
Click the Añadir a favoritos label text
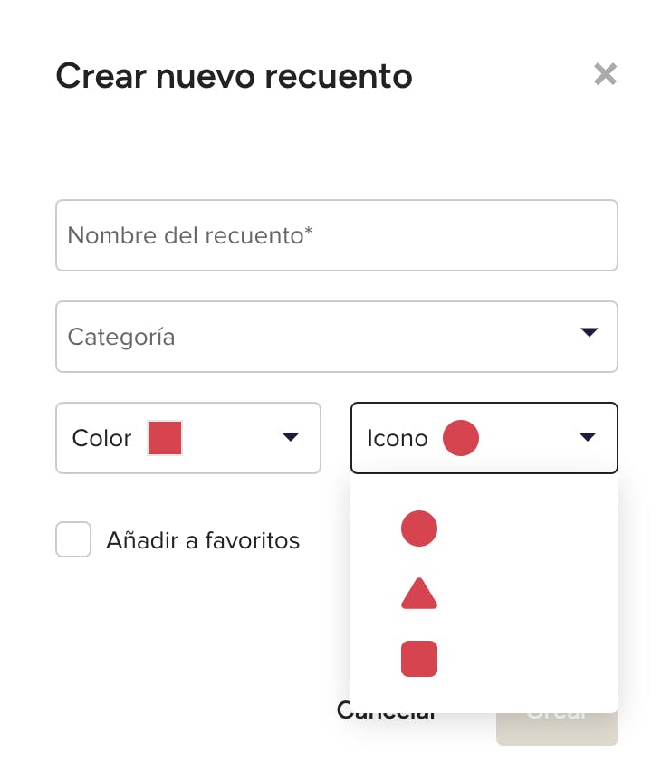click(203, 540)
